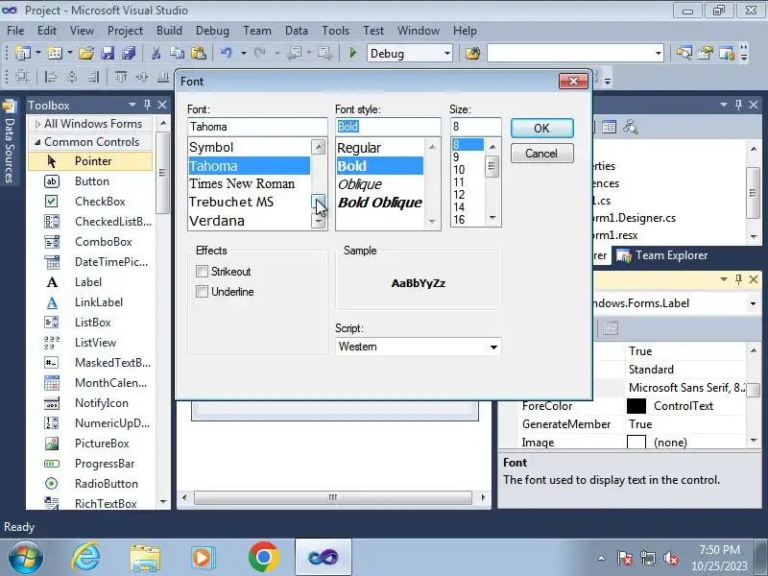768x576 pixels.
Task: Open Internet Explorer from taskbar
Action: tap(85, 558)
